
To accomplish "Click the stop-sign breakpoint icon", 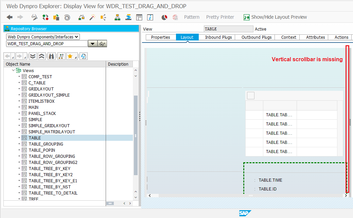I will point(175,17).
